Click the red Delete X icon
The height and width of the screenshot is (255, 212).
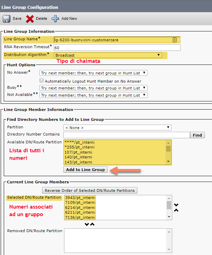(x=30, y=19)
